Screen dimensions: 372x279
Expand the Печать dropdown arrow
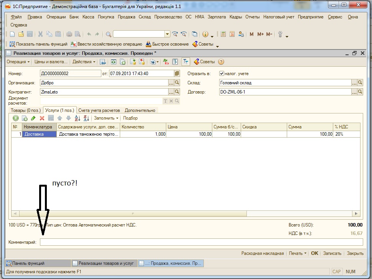[x=305, y=253]
